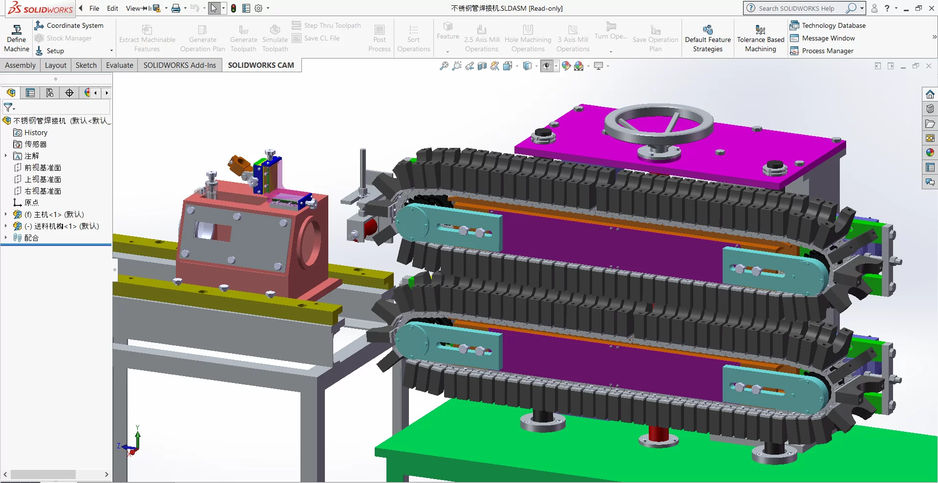938x483 pixels.
Task: Click Zoom to Area magnifier
Action: [457, 66]
